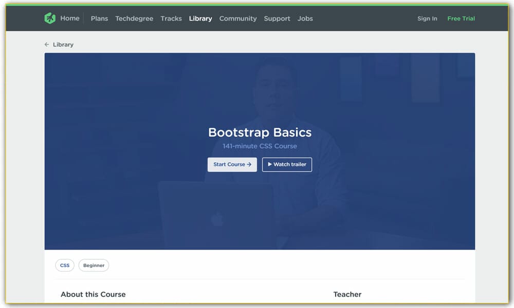Switch to the Library tab in the navbar
The height and width of the screenshot is (308, 514).
[200, 18]
